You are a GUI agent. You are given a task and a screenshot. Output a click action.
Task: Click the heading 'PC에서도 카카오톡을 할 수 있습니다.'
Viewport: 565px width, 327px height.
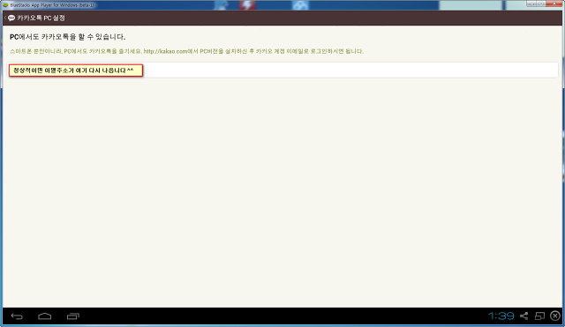click(x=68, y=37)
